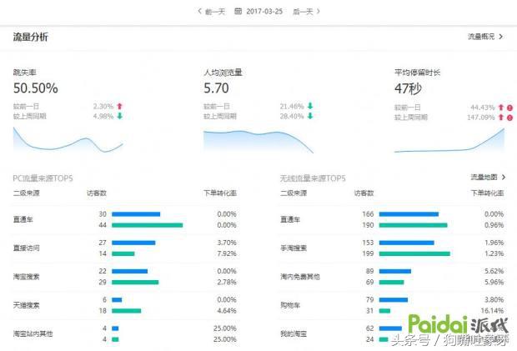517x351 pixels.
Task: Click the 16.14% conversion rate value
Action: pyautogui.click(x=492, y=310)
